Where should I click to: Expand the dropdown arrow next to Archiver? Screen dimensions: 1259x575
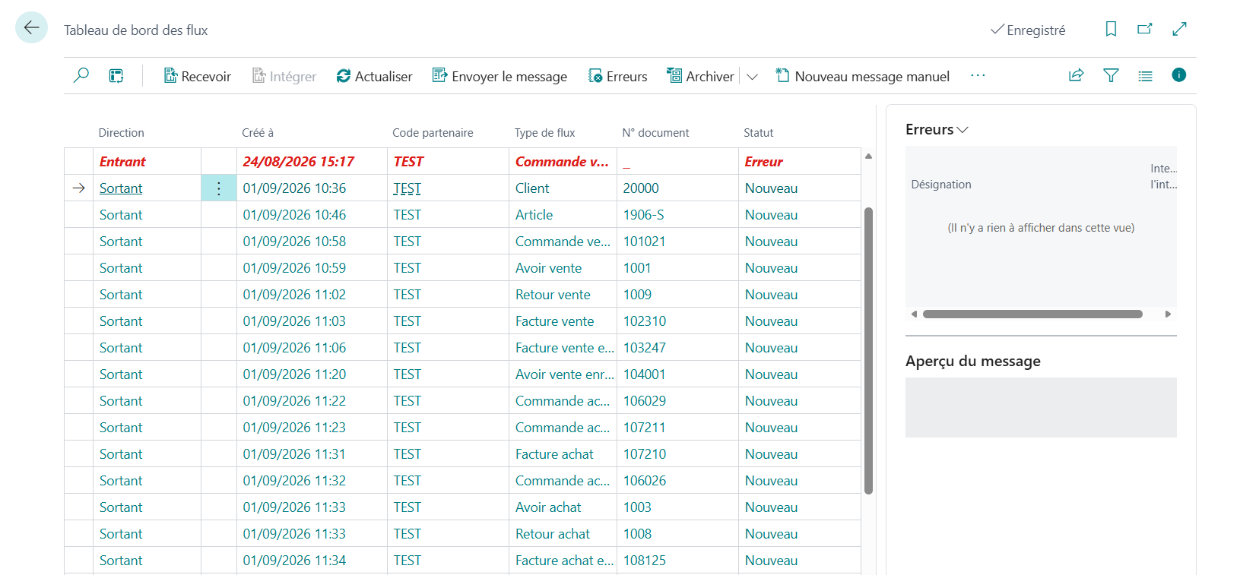point(752,77)
